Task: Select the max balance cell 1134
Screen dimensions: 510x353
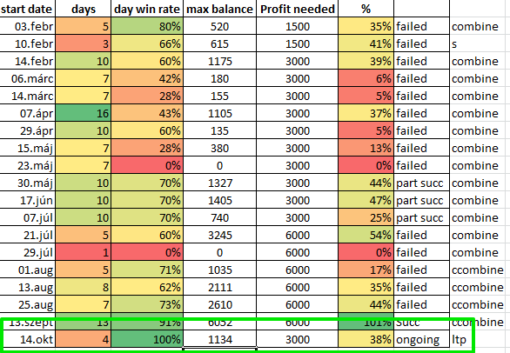Action: point(219,339)
